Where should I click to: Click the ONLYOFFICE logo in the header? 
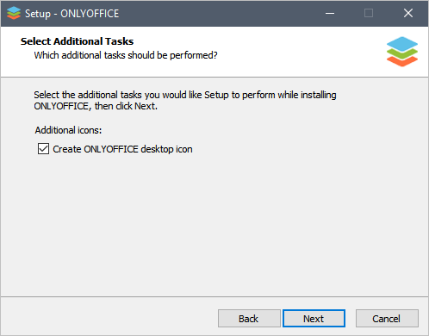402,52
